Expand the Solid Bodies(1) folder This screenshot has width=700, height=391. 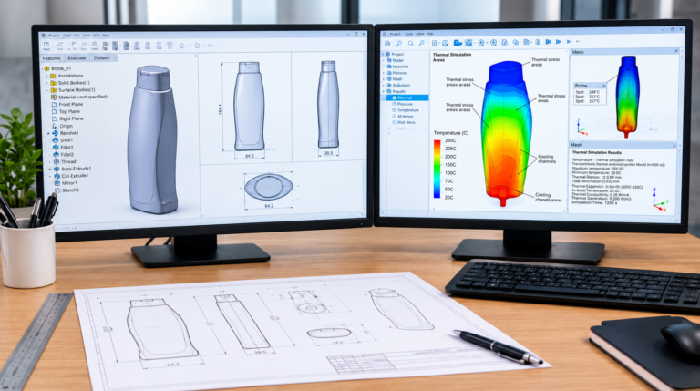(47, 83)
